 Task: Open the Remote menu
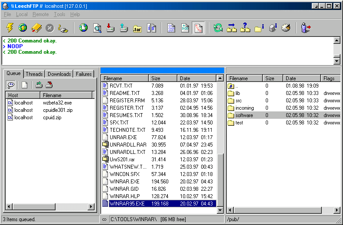coord(40,14)
